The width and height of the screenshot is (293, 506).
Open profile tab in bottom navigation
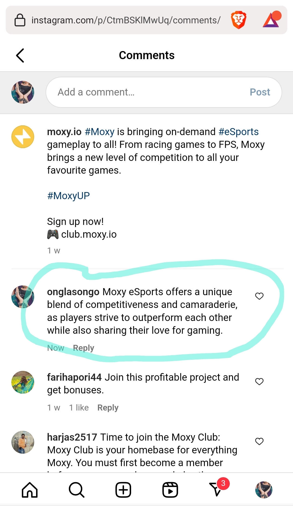pos(264,490)
